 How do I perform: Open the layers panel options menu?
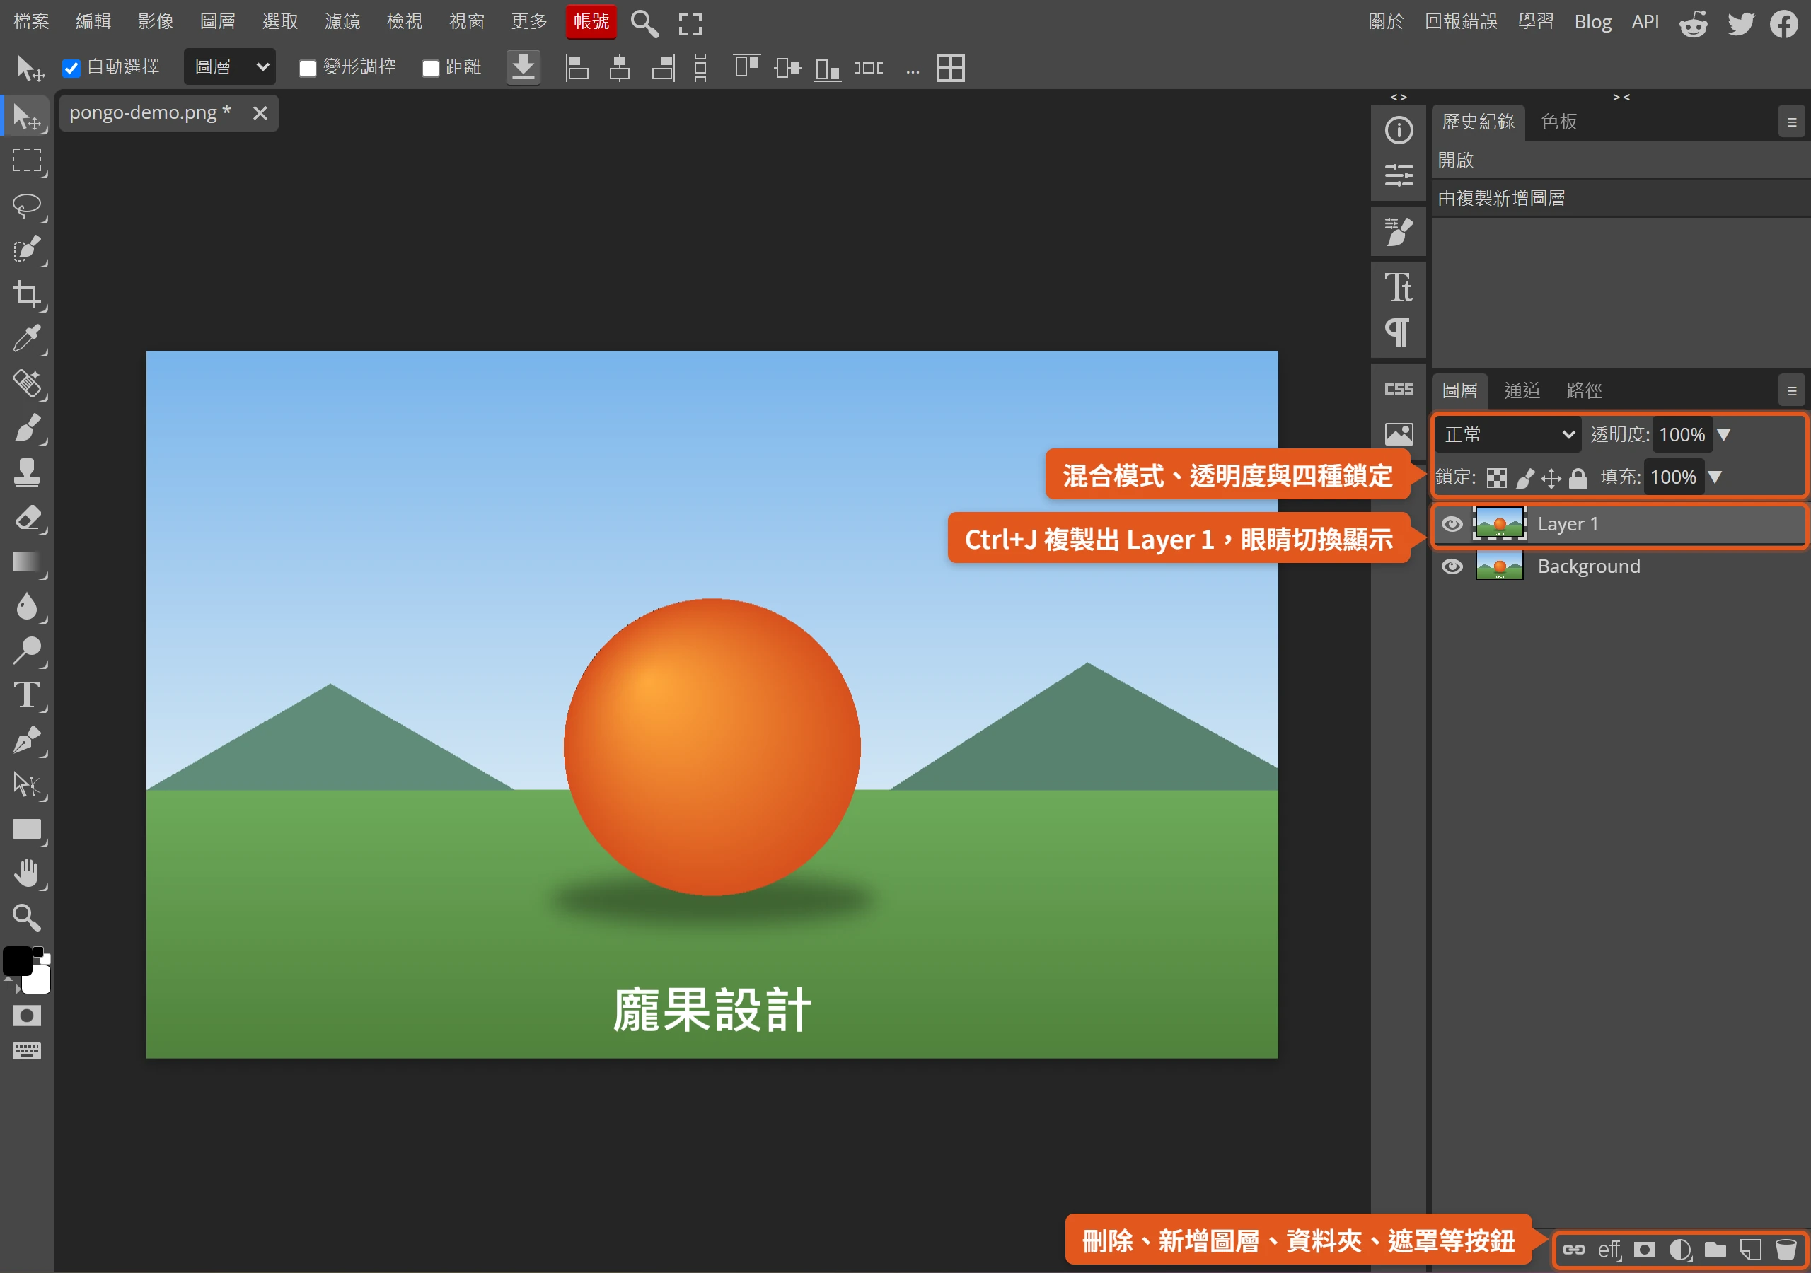(1791, 390)
